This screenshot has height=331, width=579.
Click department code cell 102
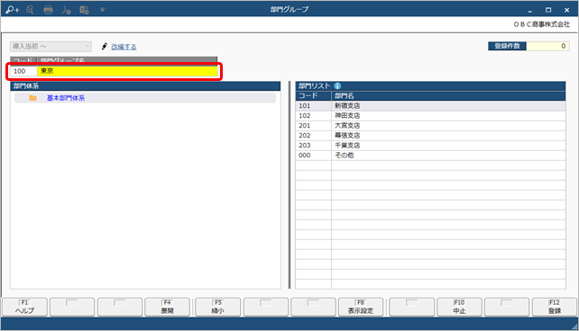(313, 116)
